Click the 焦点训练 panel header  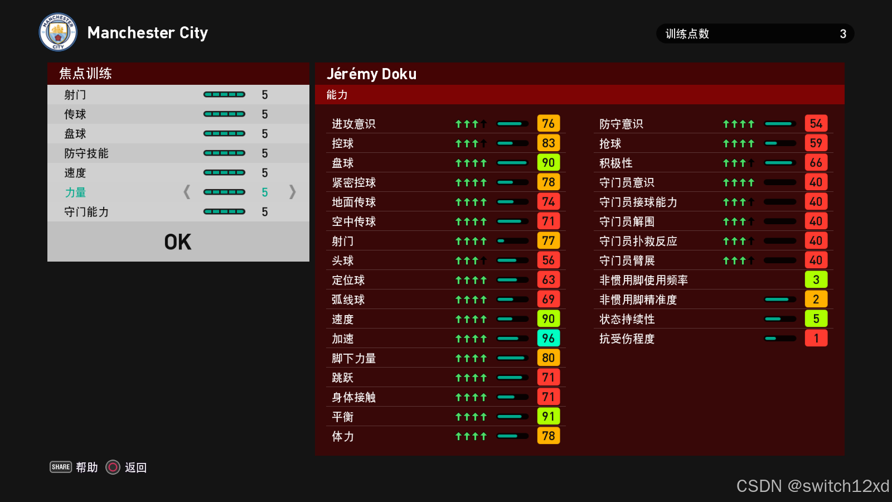[178, 74]
